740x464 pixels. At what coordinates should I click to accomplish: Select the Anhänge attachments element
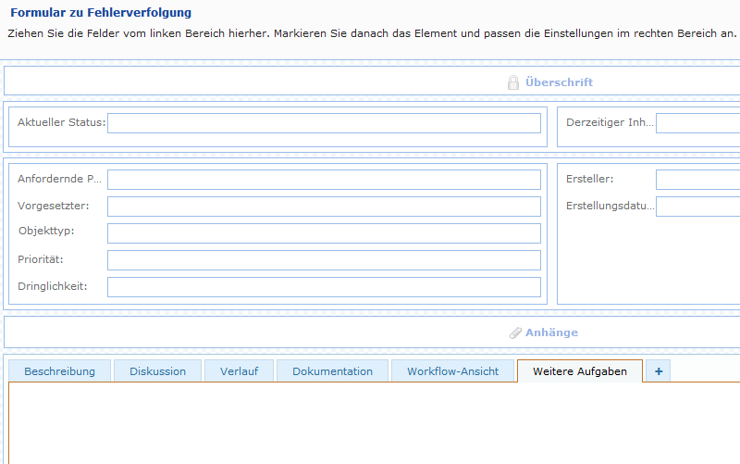[x=372, y=332]
